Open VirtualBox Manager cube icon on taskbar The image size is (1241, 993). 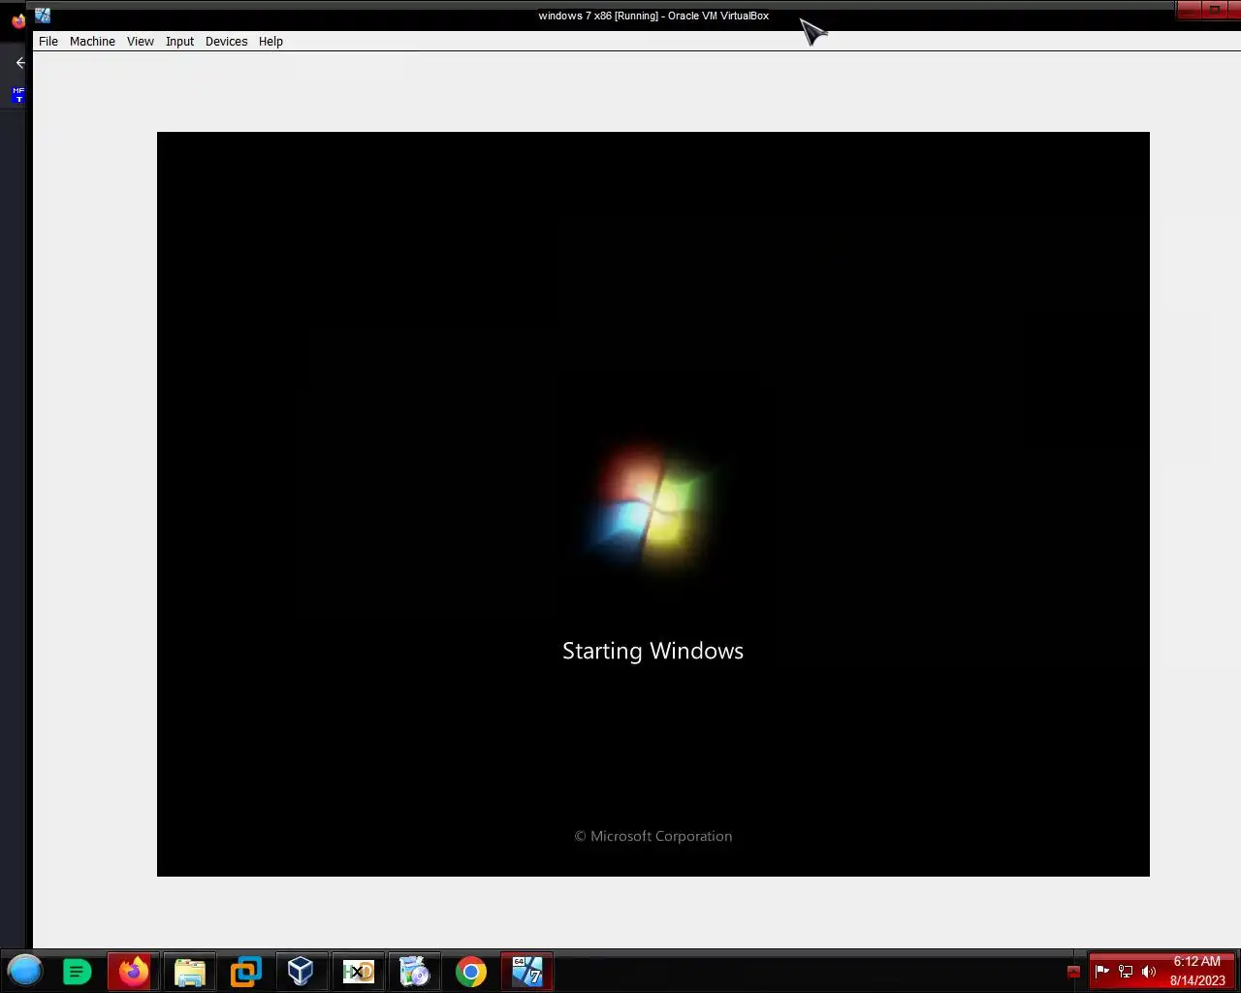(301, 972)
